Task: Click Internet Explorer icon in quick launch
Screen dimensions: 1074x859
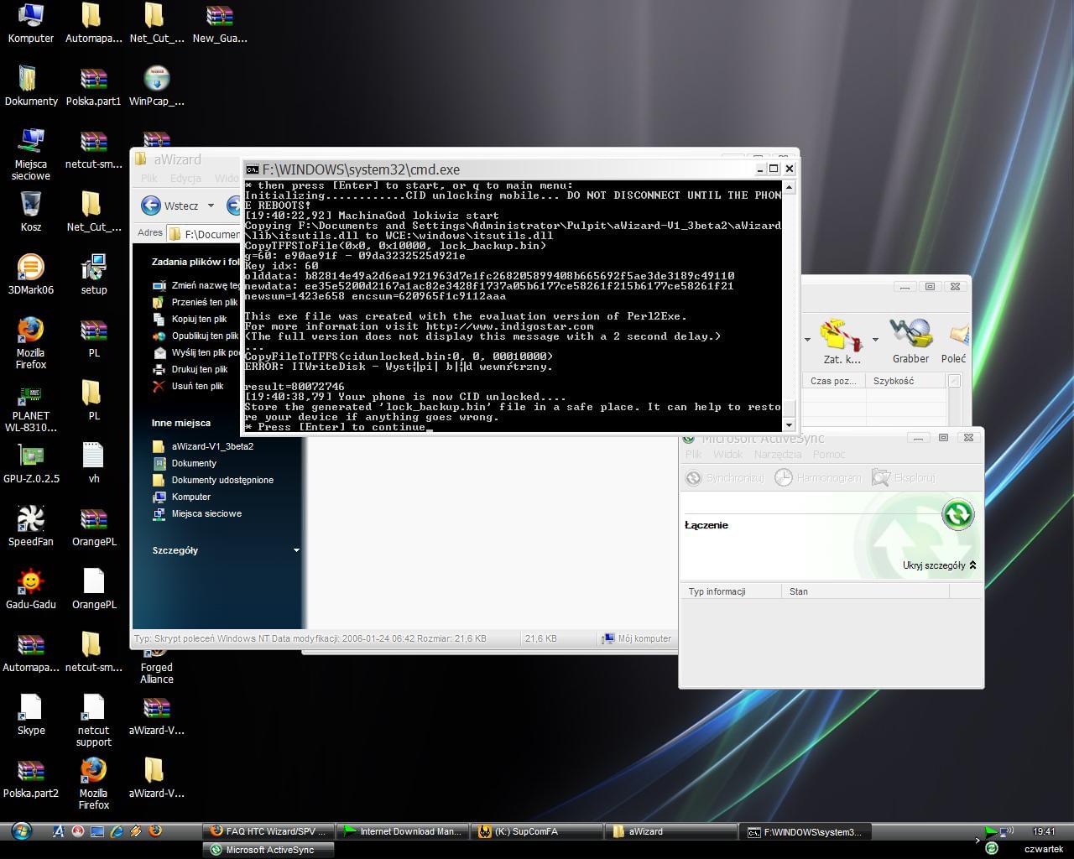Action: pyautogui.click(x=117, y=831)
